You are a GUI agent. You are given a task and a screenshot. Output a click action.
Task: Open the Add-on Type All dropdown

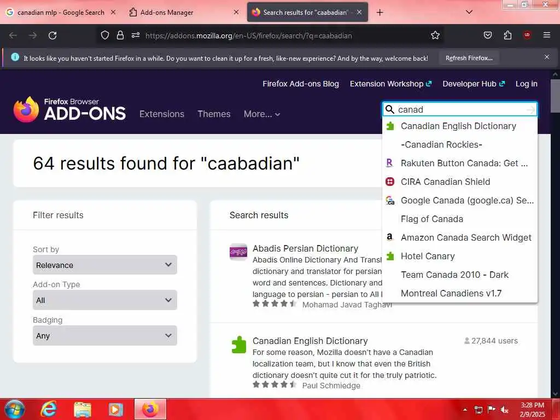(104, 300)
